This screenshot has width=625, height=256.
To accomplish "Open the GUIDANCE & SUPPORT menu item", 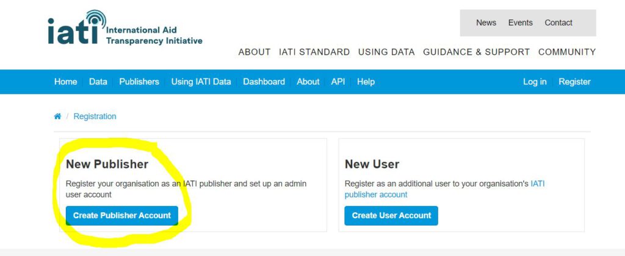I will [476, 52].
